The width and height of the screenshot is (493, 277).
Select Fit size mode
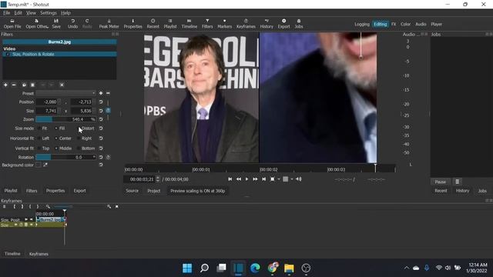pos(42,128)
